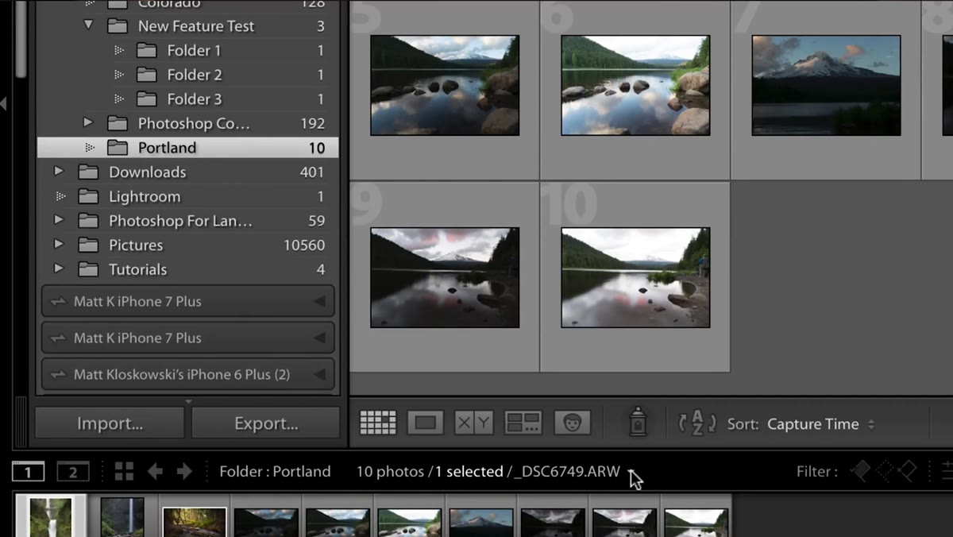This screenshot has height=537, width=953.
Task: Toggle unflagged filter icon
Action: 884,472
